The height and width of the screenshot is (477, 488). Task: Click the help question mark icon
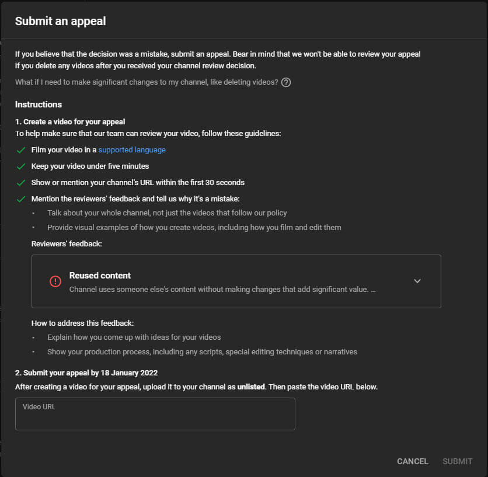(x=285, y=82)
